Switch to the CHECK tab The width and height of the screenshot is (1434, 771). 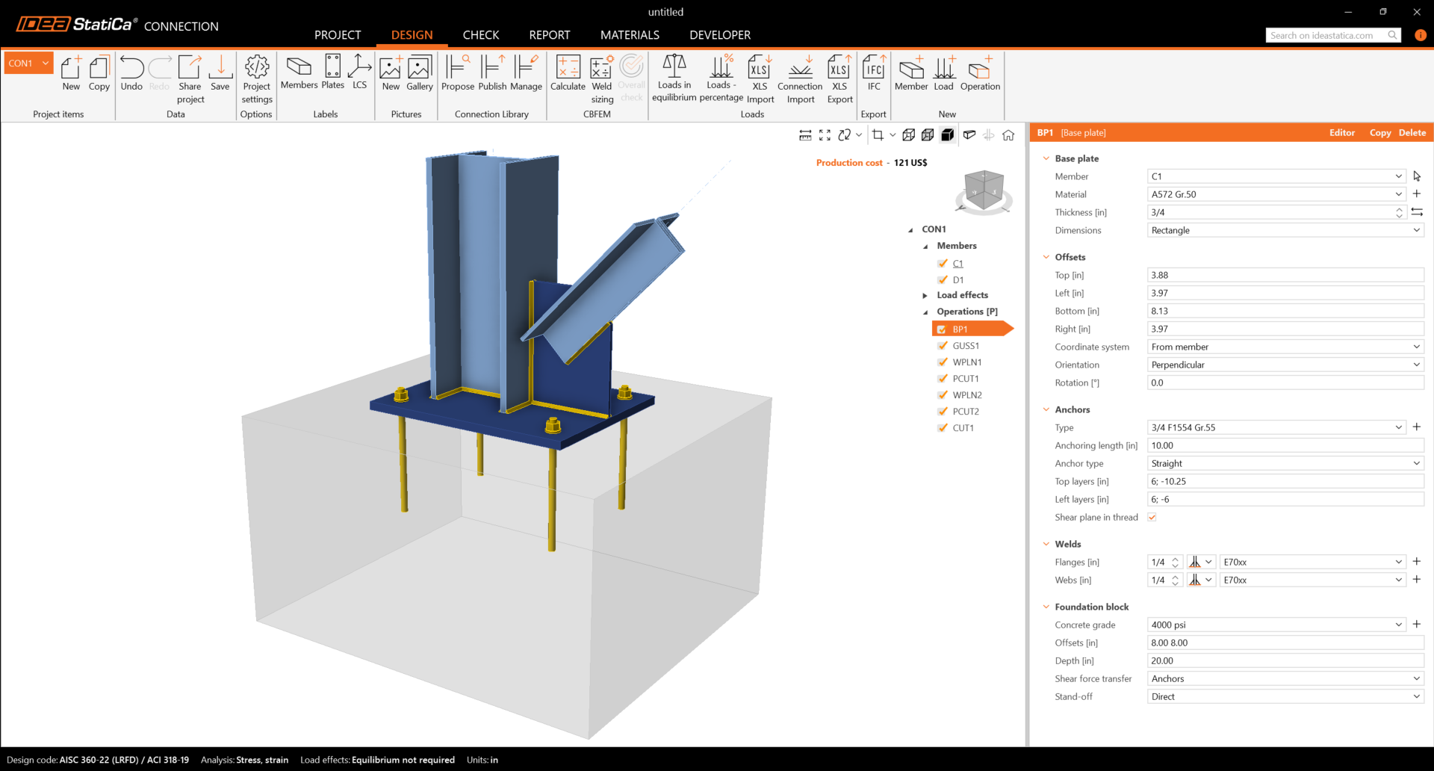coord(480,35)
